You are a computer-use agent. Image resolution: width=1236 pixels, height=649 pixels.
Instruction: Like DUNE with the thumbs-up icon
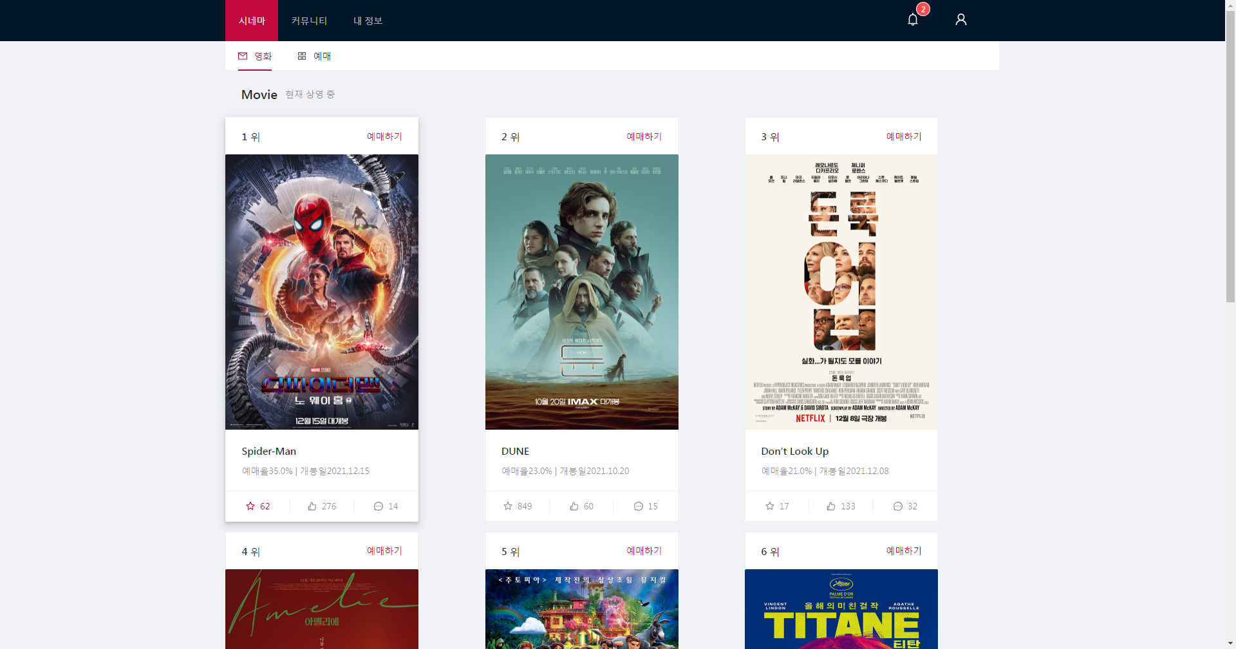574,506
